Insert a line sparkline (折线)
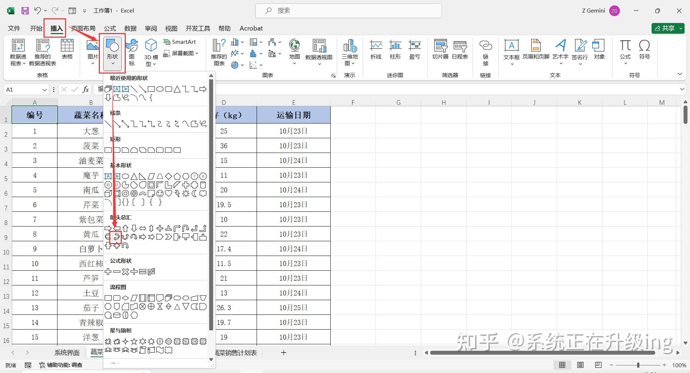 click(x=376, y=50)
